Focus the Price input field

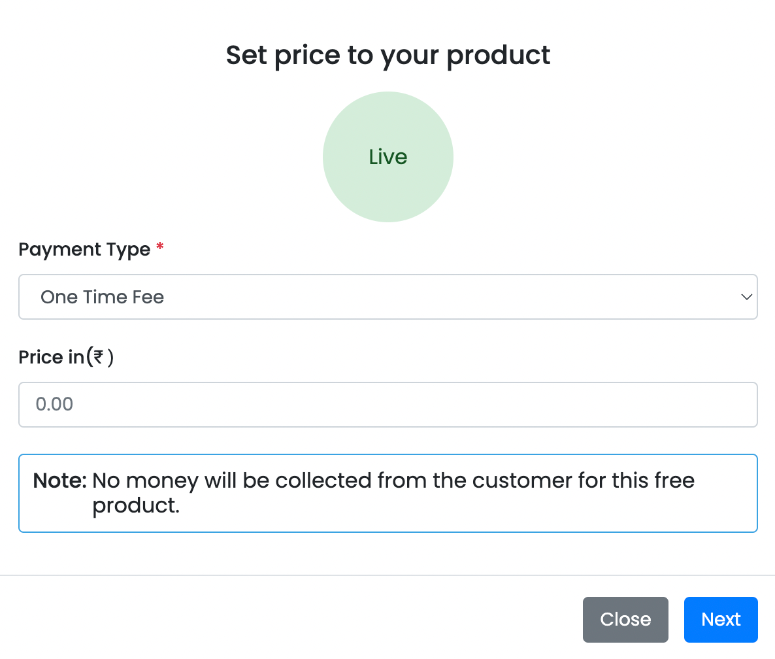tap(387, 405)
